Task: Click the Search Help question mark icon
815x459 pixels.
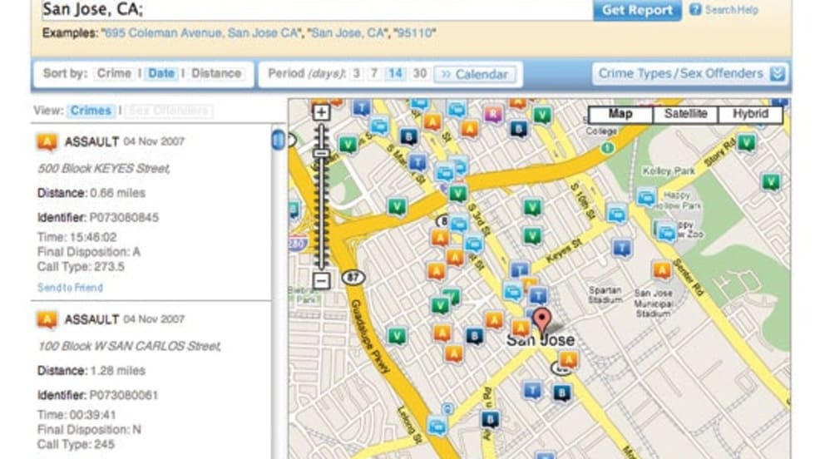Action: click(x=695, y=10)
